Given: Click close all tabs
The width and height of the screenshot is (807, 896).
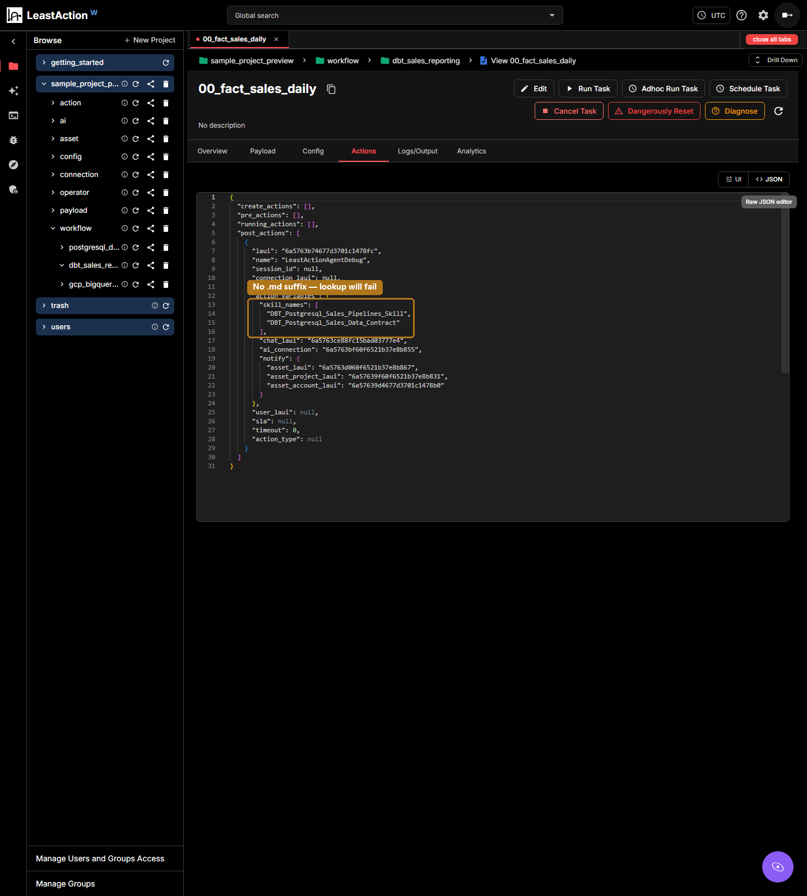Looking at the screenshot, I should (772, 39).
